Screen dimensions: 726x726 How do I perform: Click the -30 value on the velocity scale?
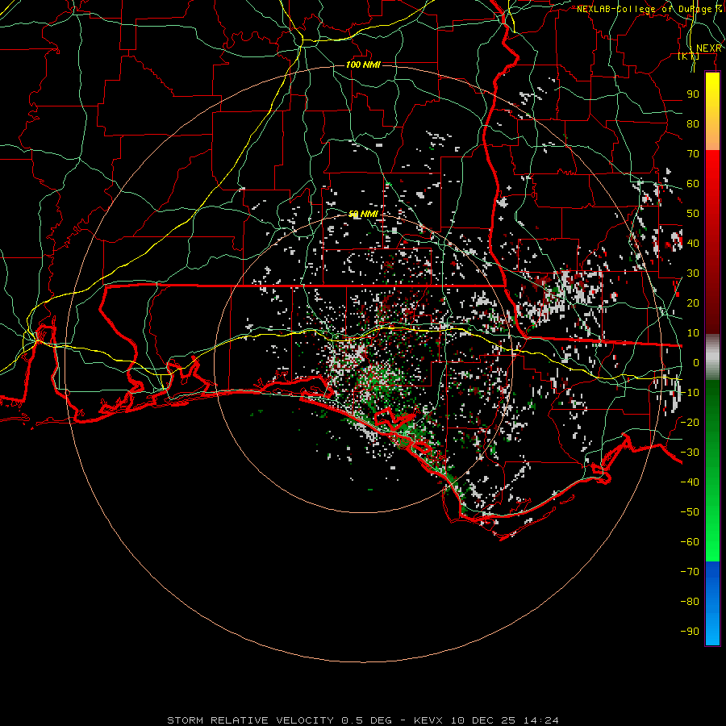tap(690, 453)
